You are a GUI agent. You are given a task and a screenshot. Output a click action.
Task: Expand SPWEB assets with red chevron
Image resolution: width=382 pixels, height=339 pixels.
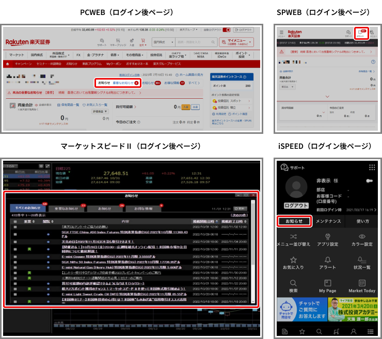coord(327,97)
